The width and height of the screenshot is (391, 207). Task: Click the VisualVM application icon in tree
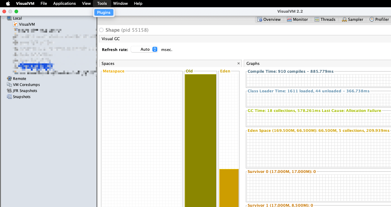[15, 24]
